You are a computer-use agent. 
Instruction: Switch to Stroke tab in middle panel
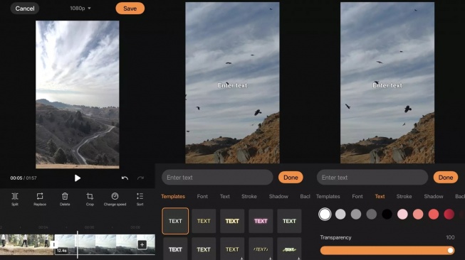[249, 196]
